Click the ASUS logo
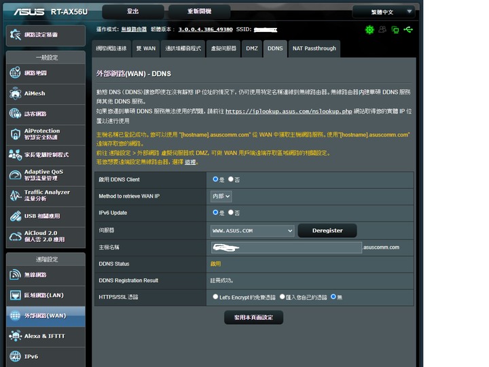 (29, 12)
